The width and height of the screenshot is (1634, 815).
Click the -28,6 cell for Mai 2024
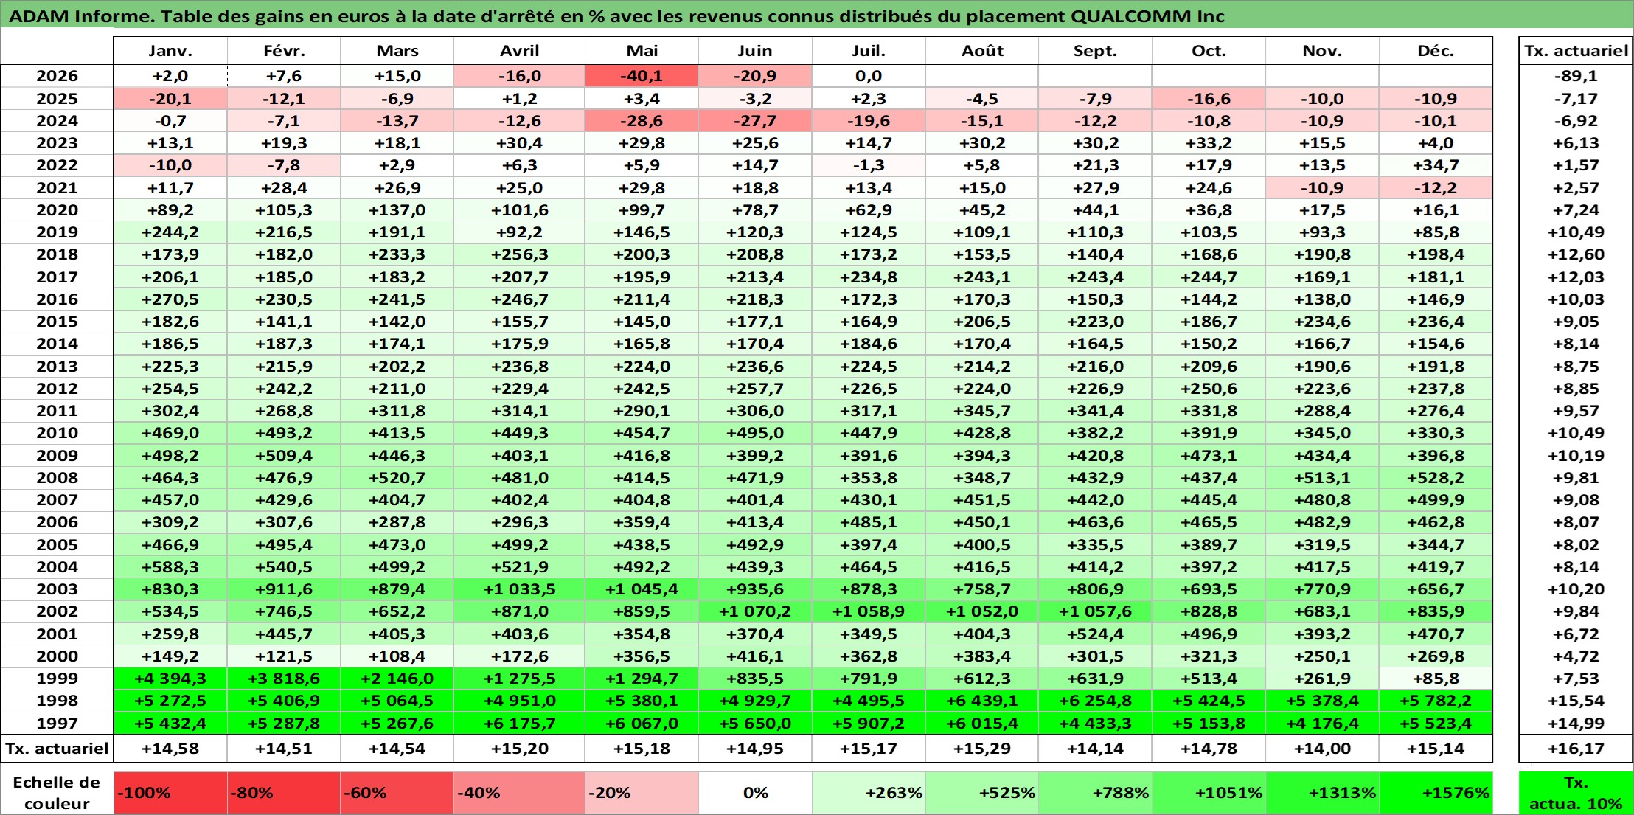click(642, 121)
